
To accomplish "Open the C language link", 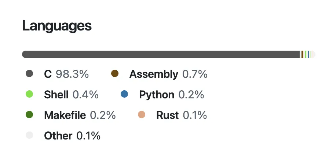I will coord(48,74).
